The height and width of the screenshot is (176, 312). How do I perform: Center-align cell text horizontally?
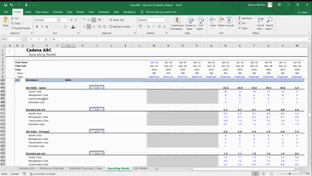point(89,26)
